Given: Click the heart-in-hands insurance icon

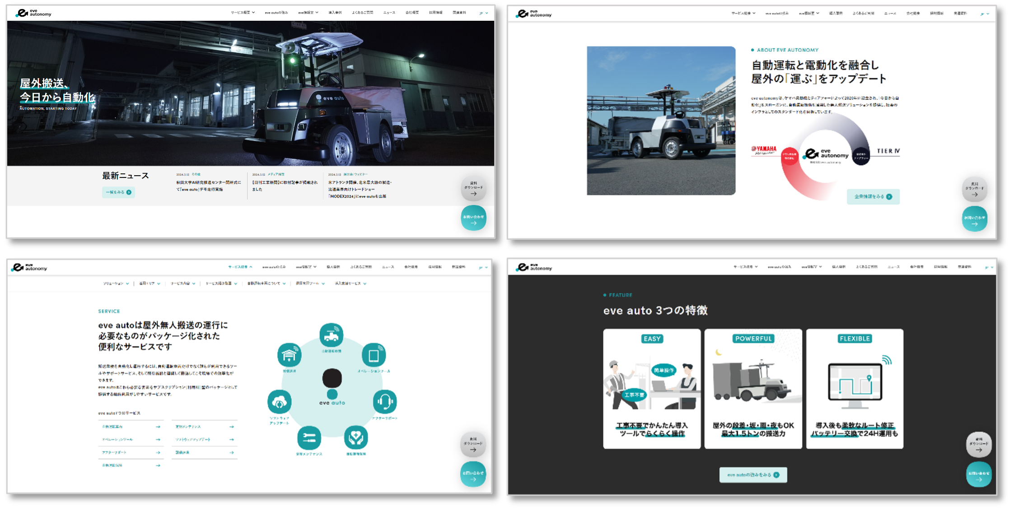Looking at the screenshot, I should click(356, 437).
